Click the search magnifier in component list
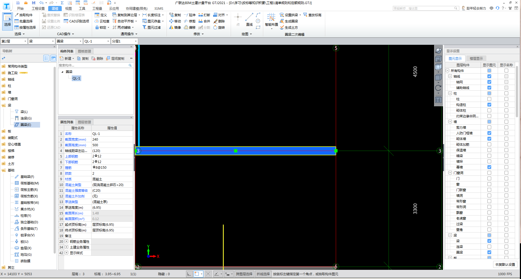 pos(130,65)
